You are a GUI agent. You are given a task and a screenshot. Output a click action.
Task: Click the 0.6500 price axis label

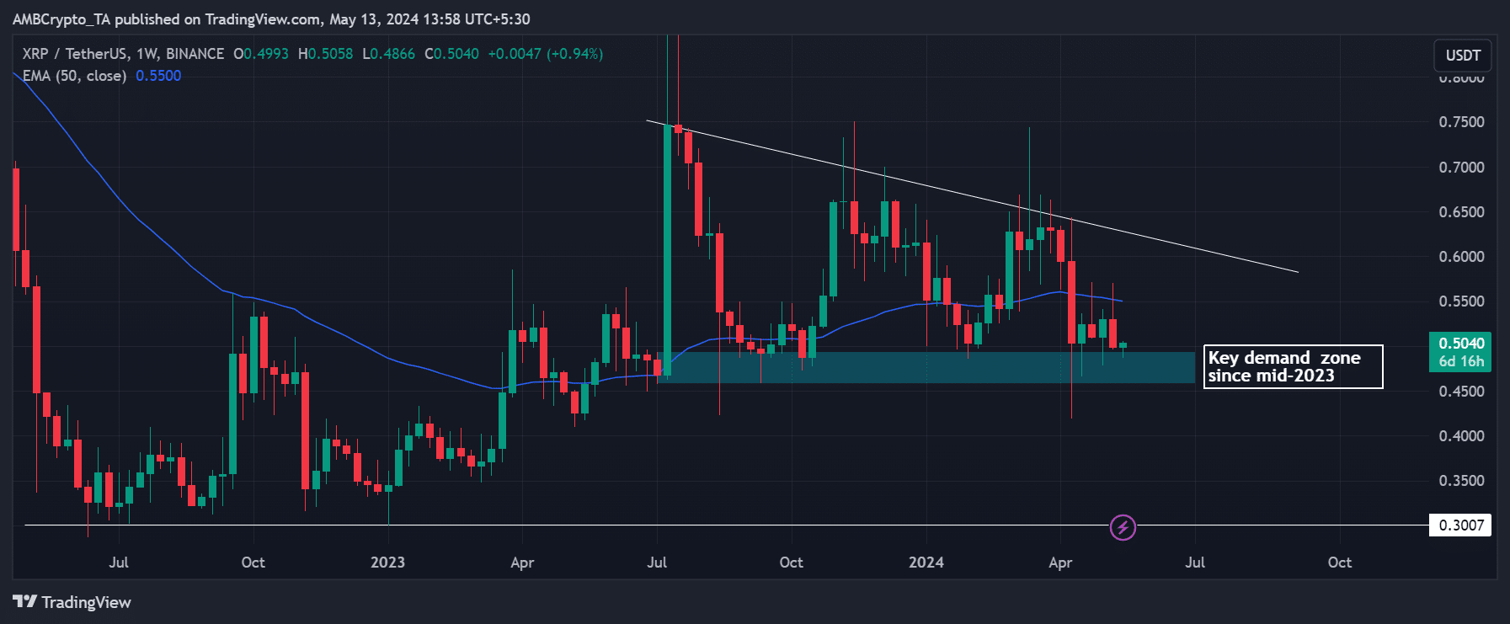click(1461, 212)
